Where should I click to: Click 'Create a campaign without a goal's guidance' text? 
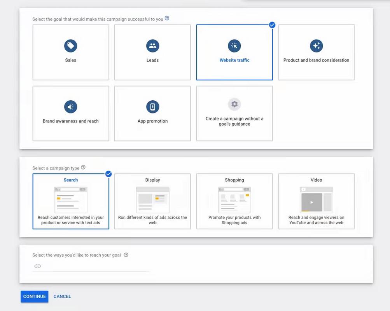pyautogui.click(x=234, y=121)
